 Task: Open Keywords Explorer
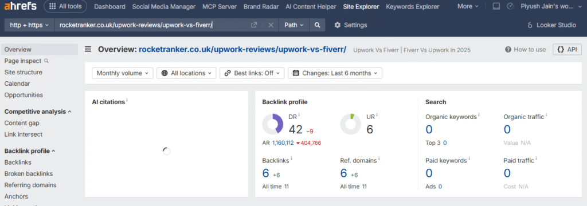tap(413, 6)
